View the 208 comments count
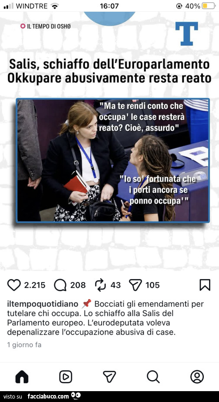The image size is (219, 402). (78, 285)
